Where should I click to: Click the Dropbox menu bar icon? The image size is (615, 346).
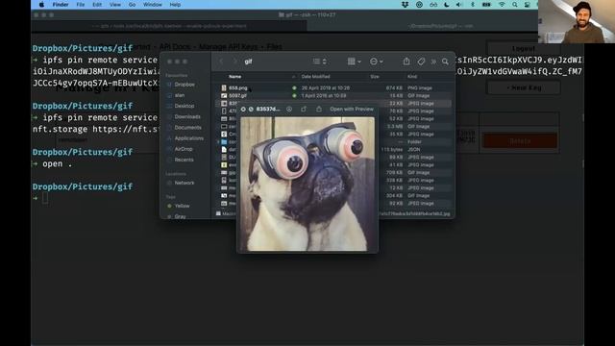pyautogui.click(x=406, y=5)
